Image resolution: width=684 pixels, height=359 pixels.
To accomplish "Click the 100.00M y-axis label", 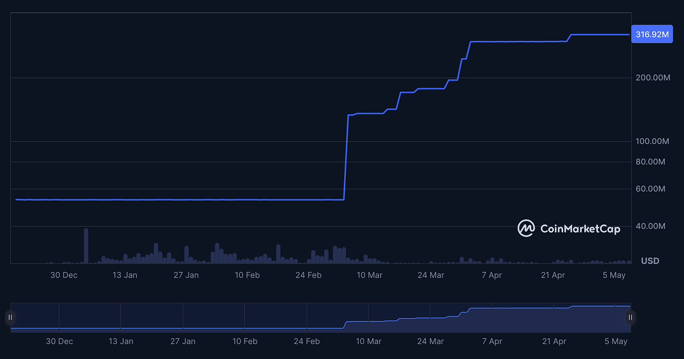I will click(653, 141).
